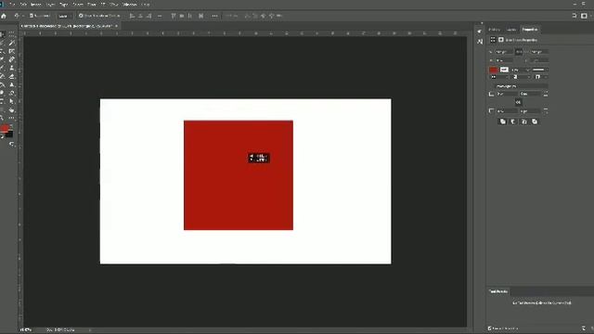
Task: Select the Blur/Sharpen triangle tool
Action: pyautogui.click(x=12, y=84)
